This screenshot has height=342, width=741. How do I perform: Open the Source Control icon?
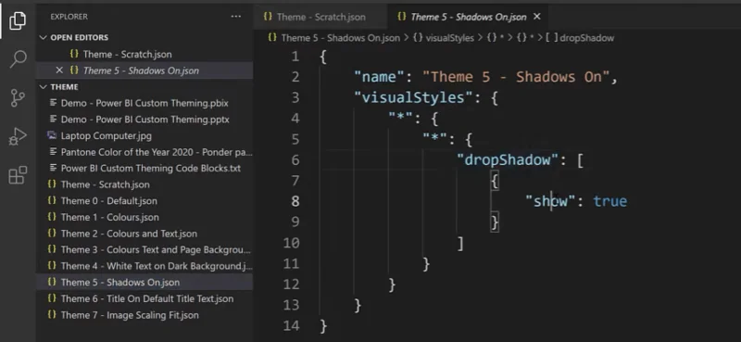coord(18,97)
